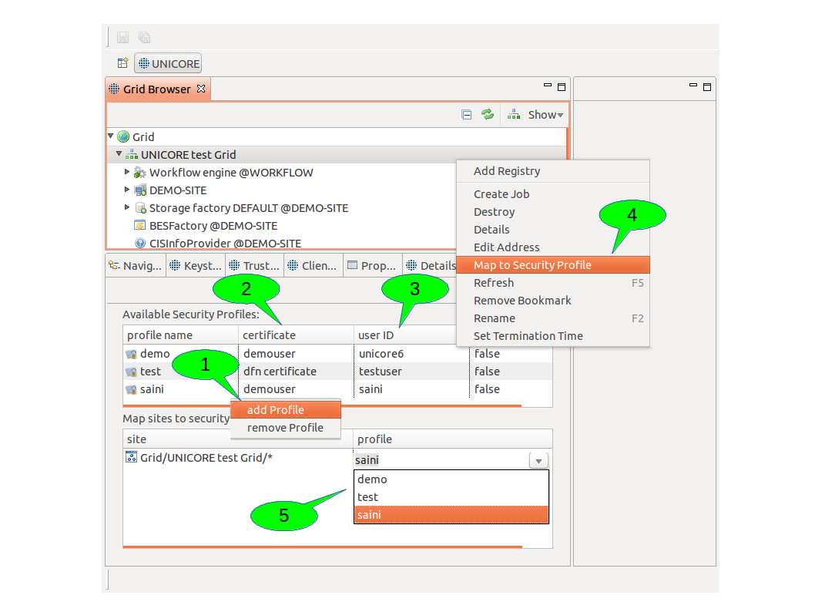Choose Destroy from the context menu
This screenshot has width=815, height=612.
tap(553, 212)
